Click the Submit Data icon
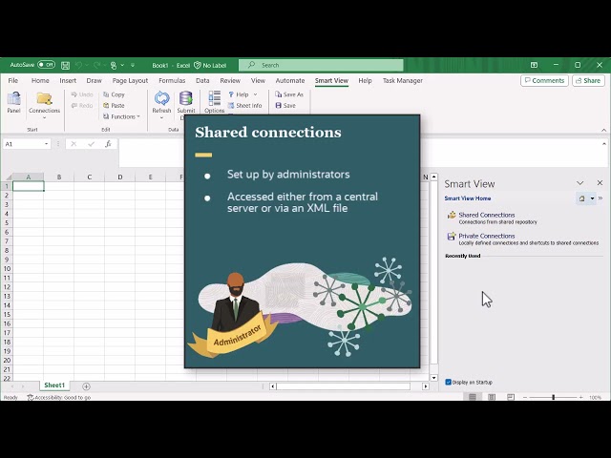 click(x=186, y=98)
